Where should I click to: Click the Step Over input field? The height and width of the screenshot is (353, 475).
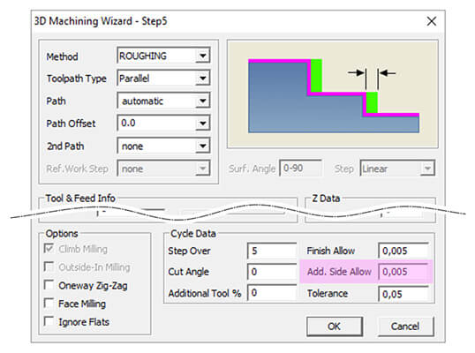[x=272, y=251]
